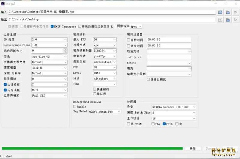Open the 输出大小限制 dropdown

[x=169, y=74]
